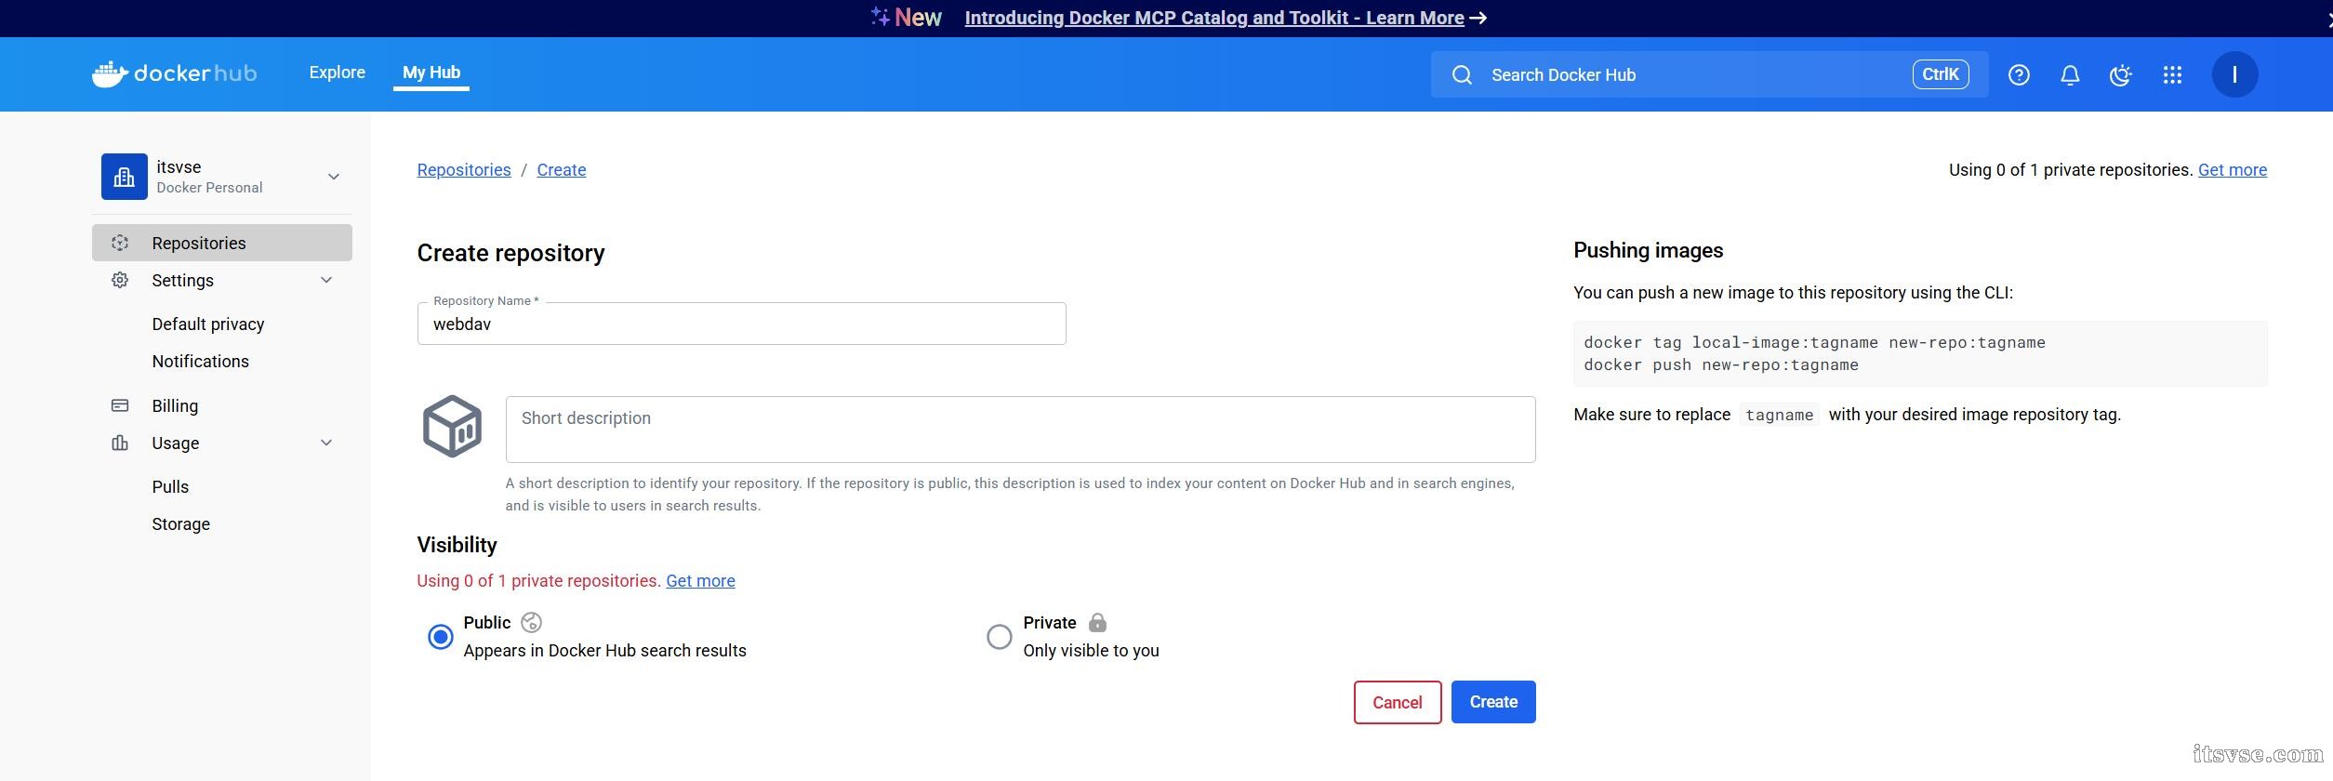
Task: Click the Docker Hub whale logo
Action: coord(174,73)
